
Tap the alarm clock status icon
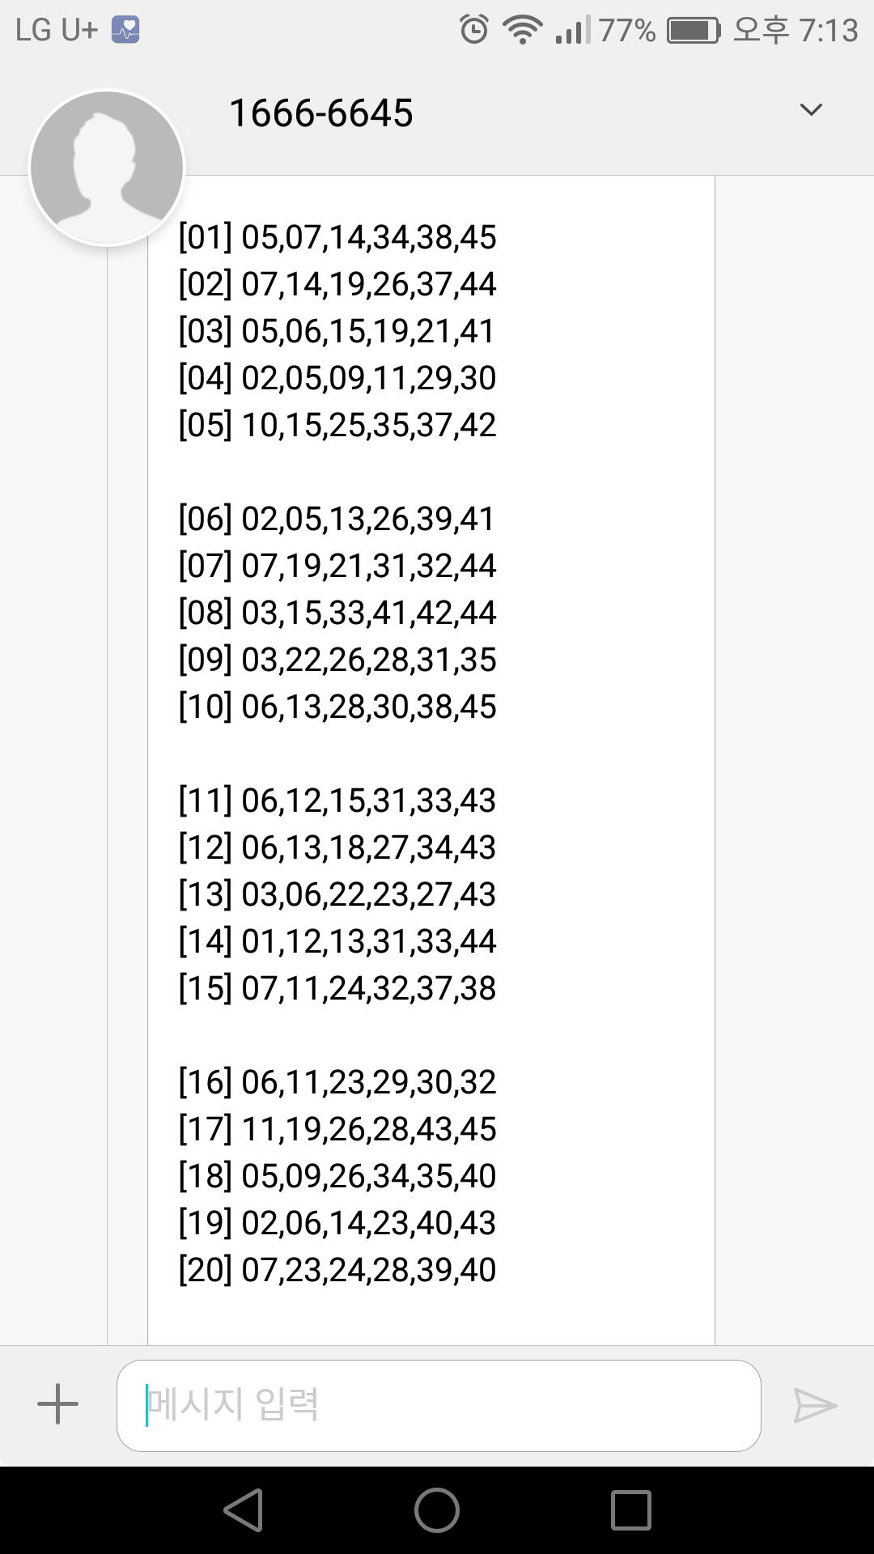point(474,30)
